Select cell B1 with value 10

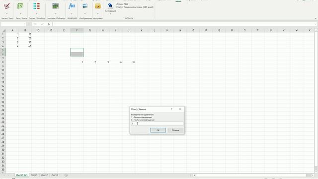[x=25, y=34]
